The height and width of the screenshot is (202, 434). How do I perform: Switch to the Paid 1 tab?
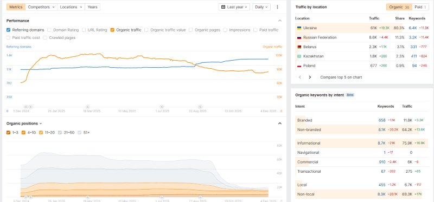(x=420, y=7)
